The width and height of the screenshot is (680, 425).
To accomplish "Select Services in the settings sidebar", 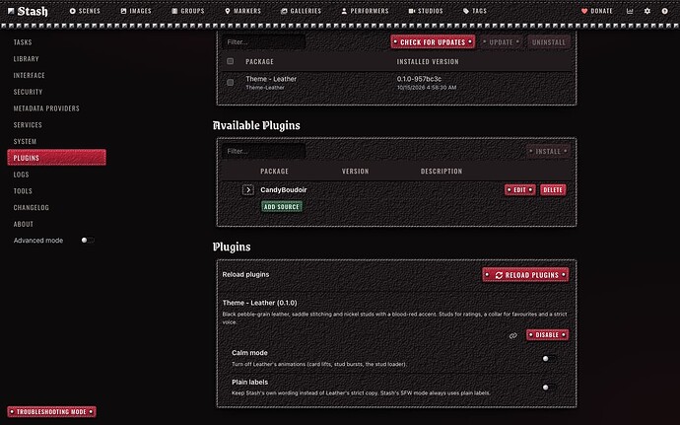I will 56,124.
